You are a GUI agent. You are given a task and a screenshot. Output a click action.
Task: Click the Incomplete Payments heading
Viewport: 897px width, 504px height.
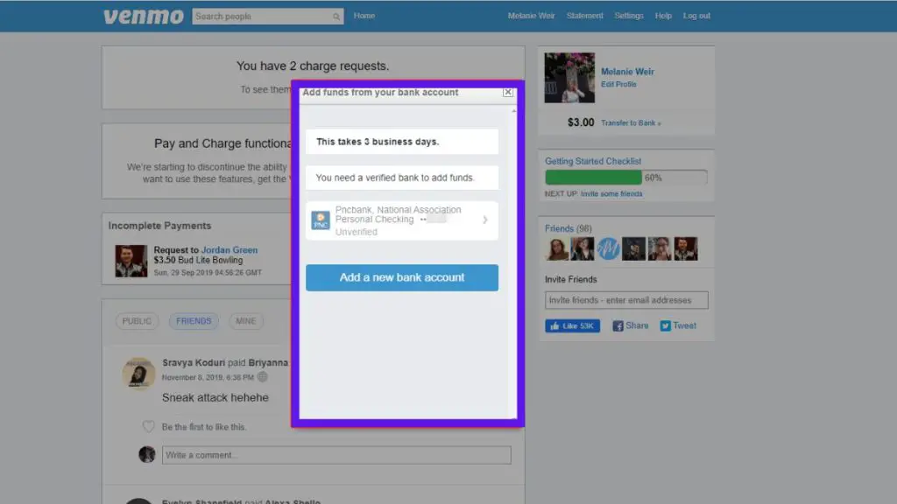coord(159,226)
